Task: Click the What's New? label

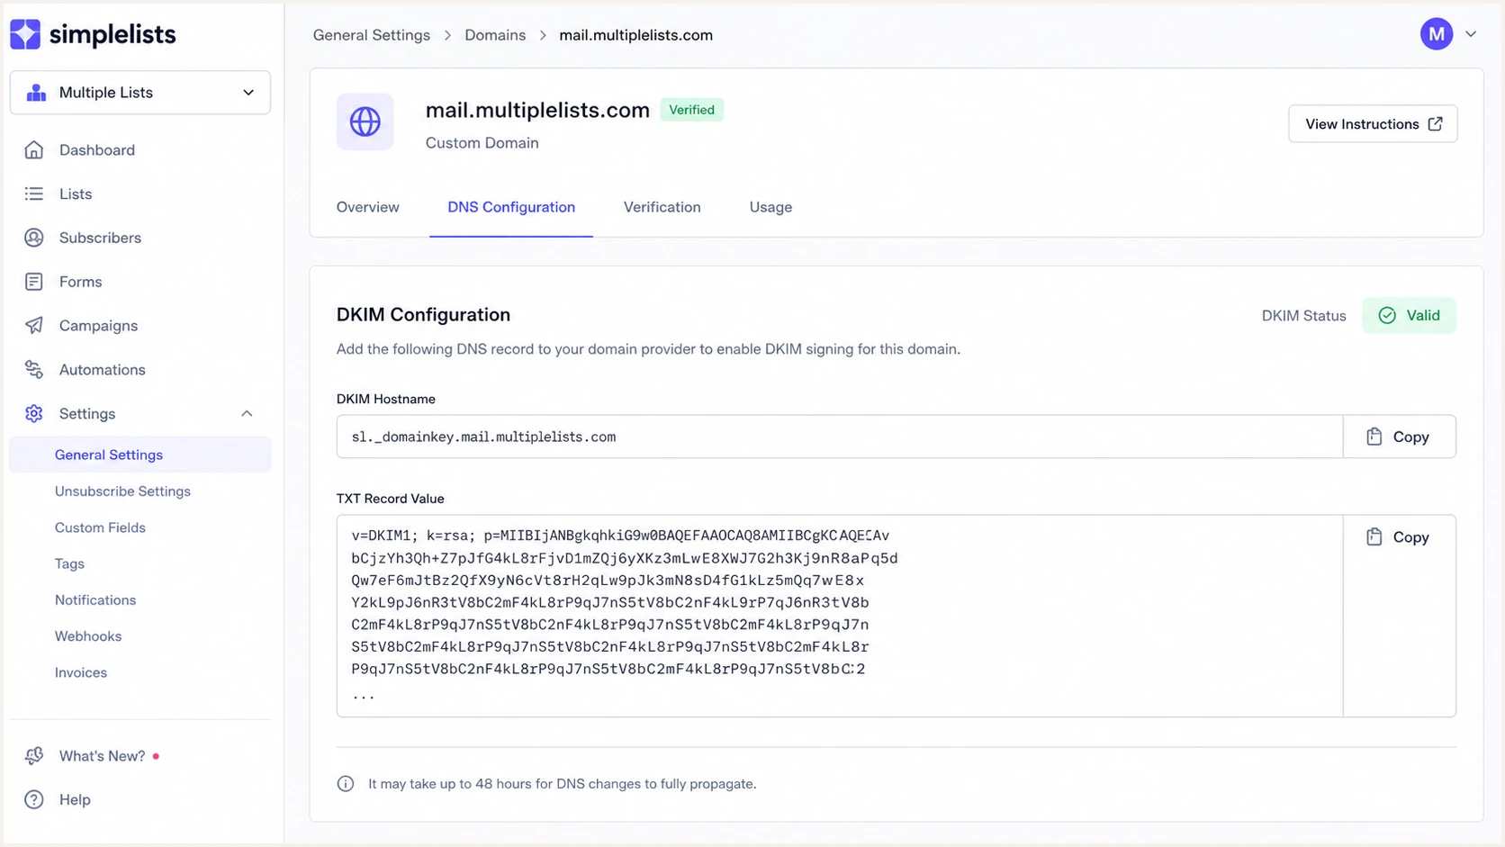Action: [103, 756]
